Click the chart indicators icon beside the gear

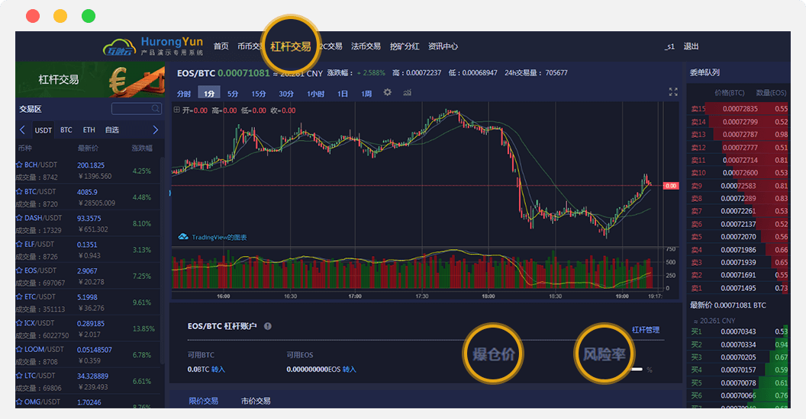pos(407,92)
